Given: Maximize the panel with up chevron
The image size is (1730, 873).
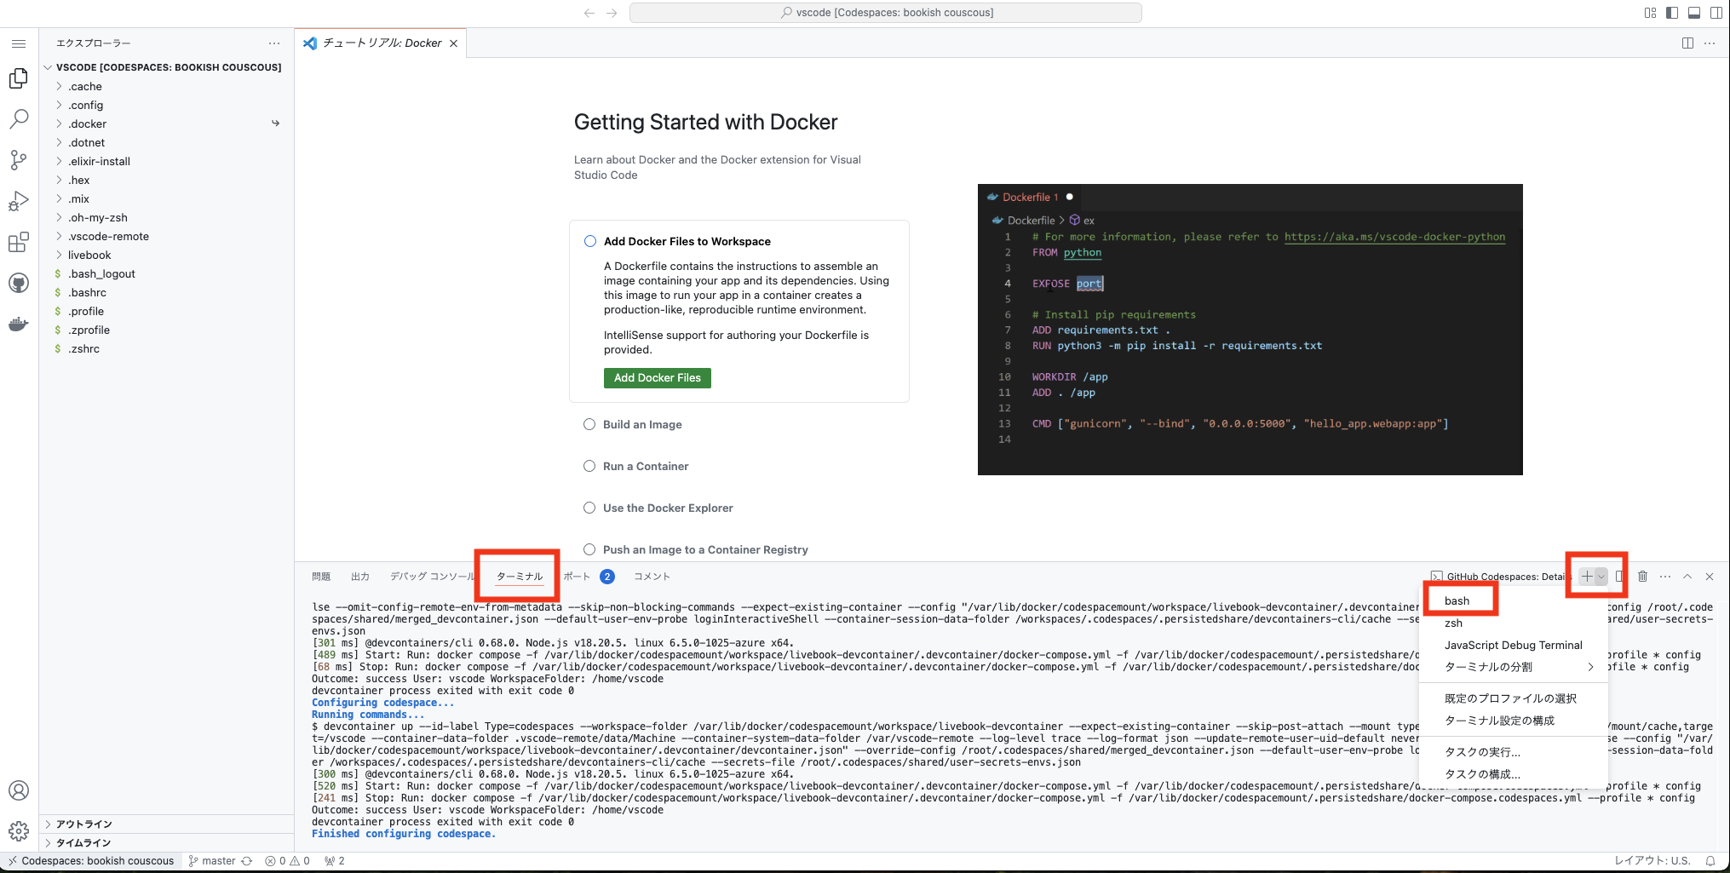Looking at the screenshot, I should (1687, 577).
